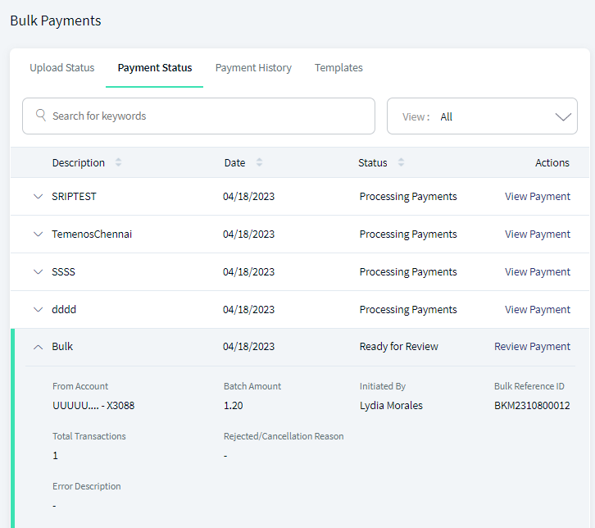The image size is (595, 528).
Task: View Payment for TemenosChennai
Action: click(x=538, y=234)
